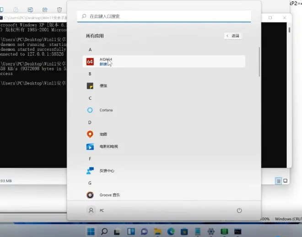
Task: Open 反馈中心 feedback hub
Action: tap(164, 171)
